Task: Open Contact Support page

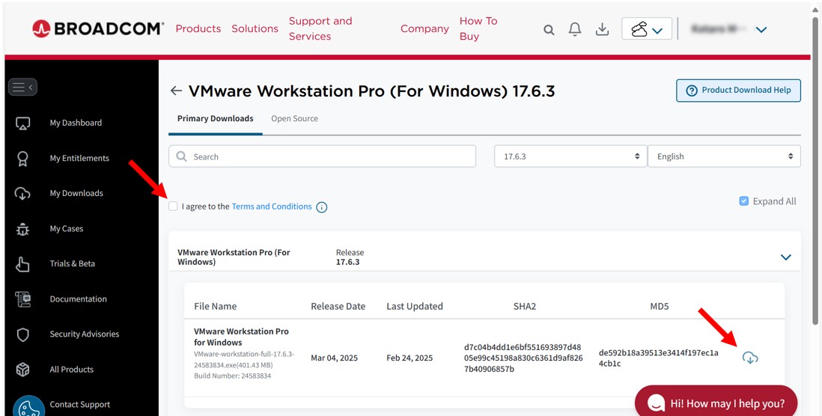Action: click(79, 405)
